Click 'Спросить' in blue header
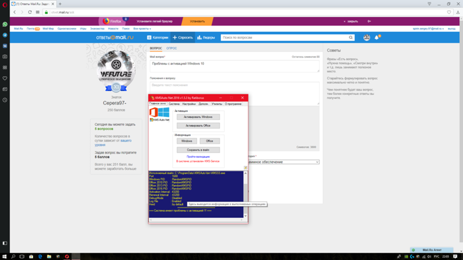Viewport: 463px width, 260px height. [182, 38]
